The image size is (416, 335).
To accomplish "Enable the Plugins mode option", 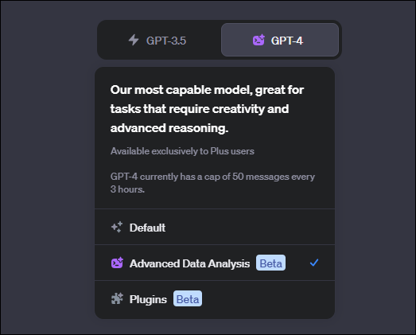I will [215, 299].
